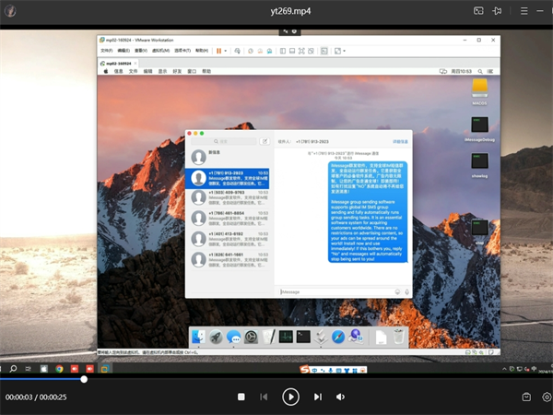Open Finder from the macOS dock
The height and width of the screenshot is (415, 553).
coord(199,337)
